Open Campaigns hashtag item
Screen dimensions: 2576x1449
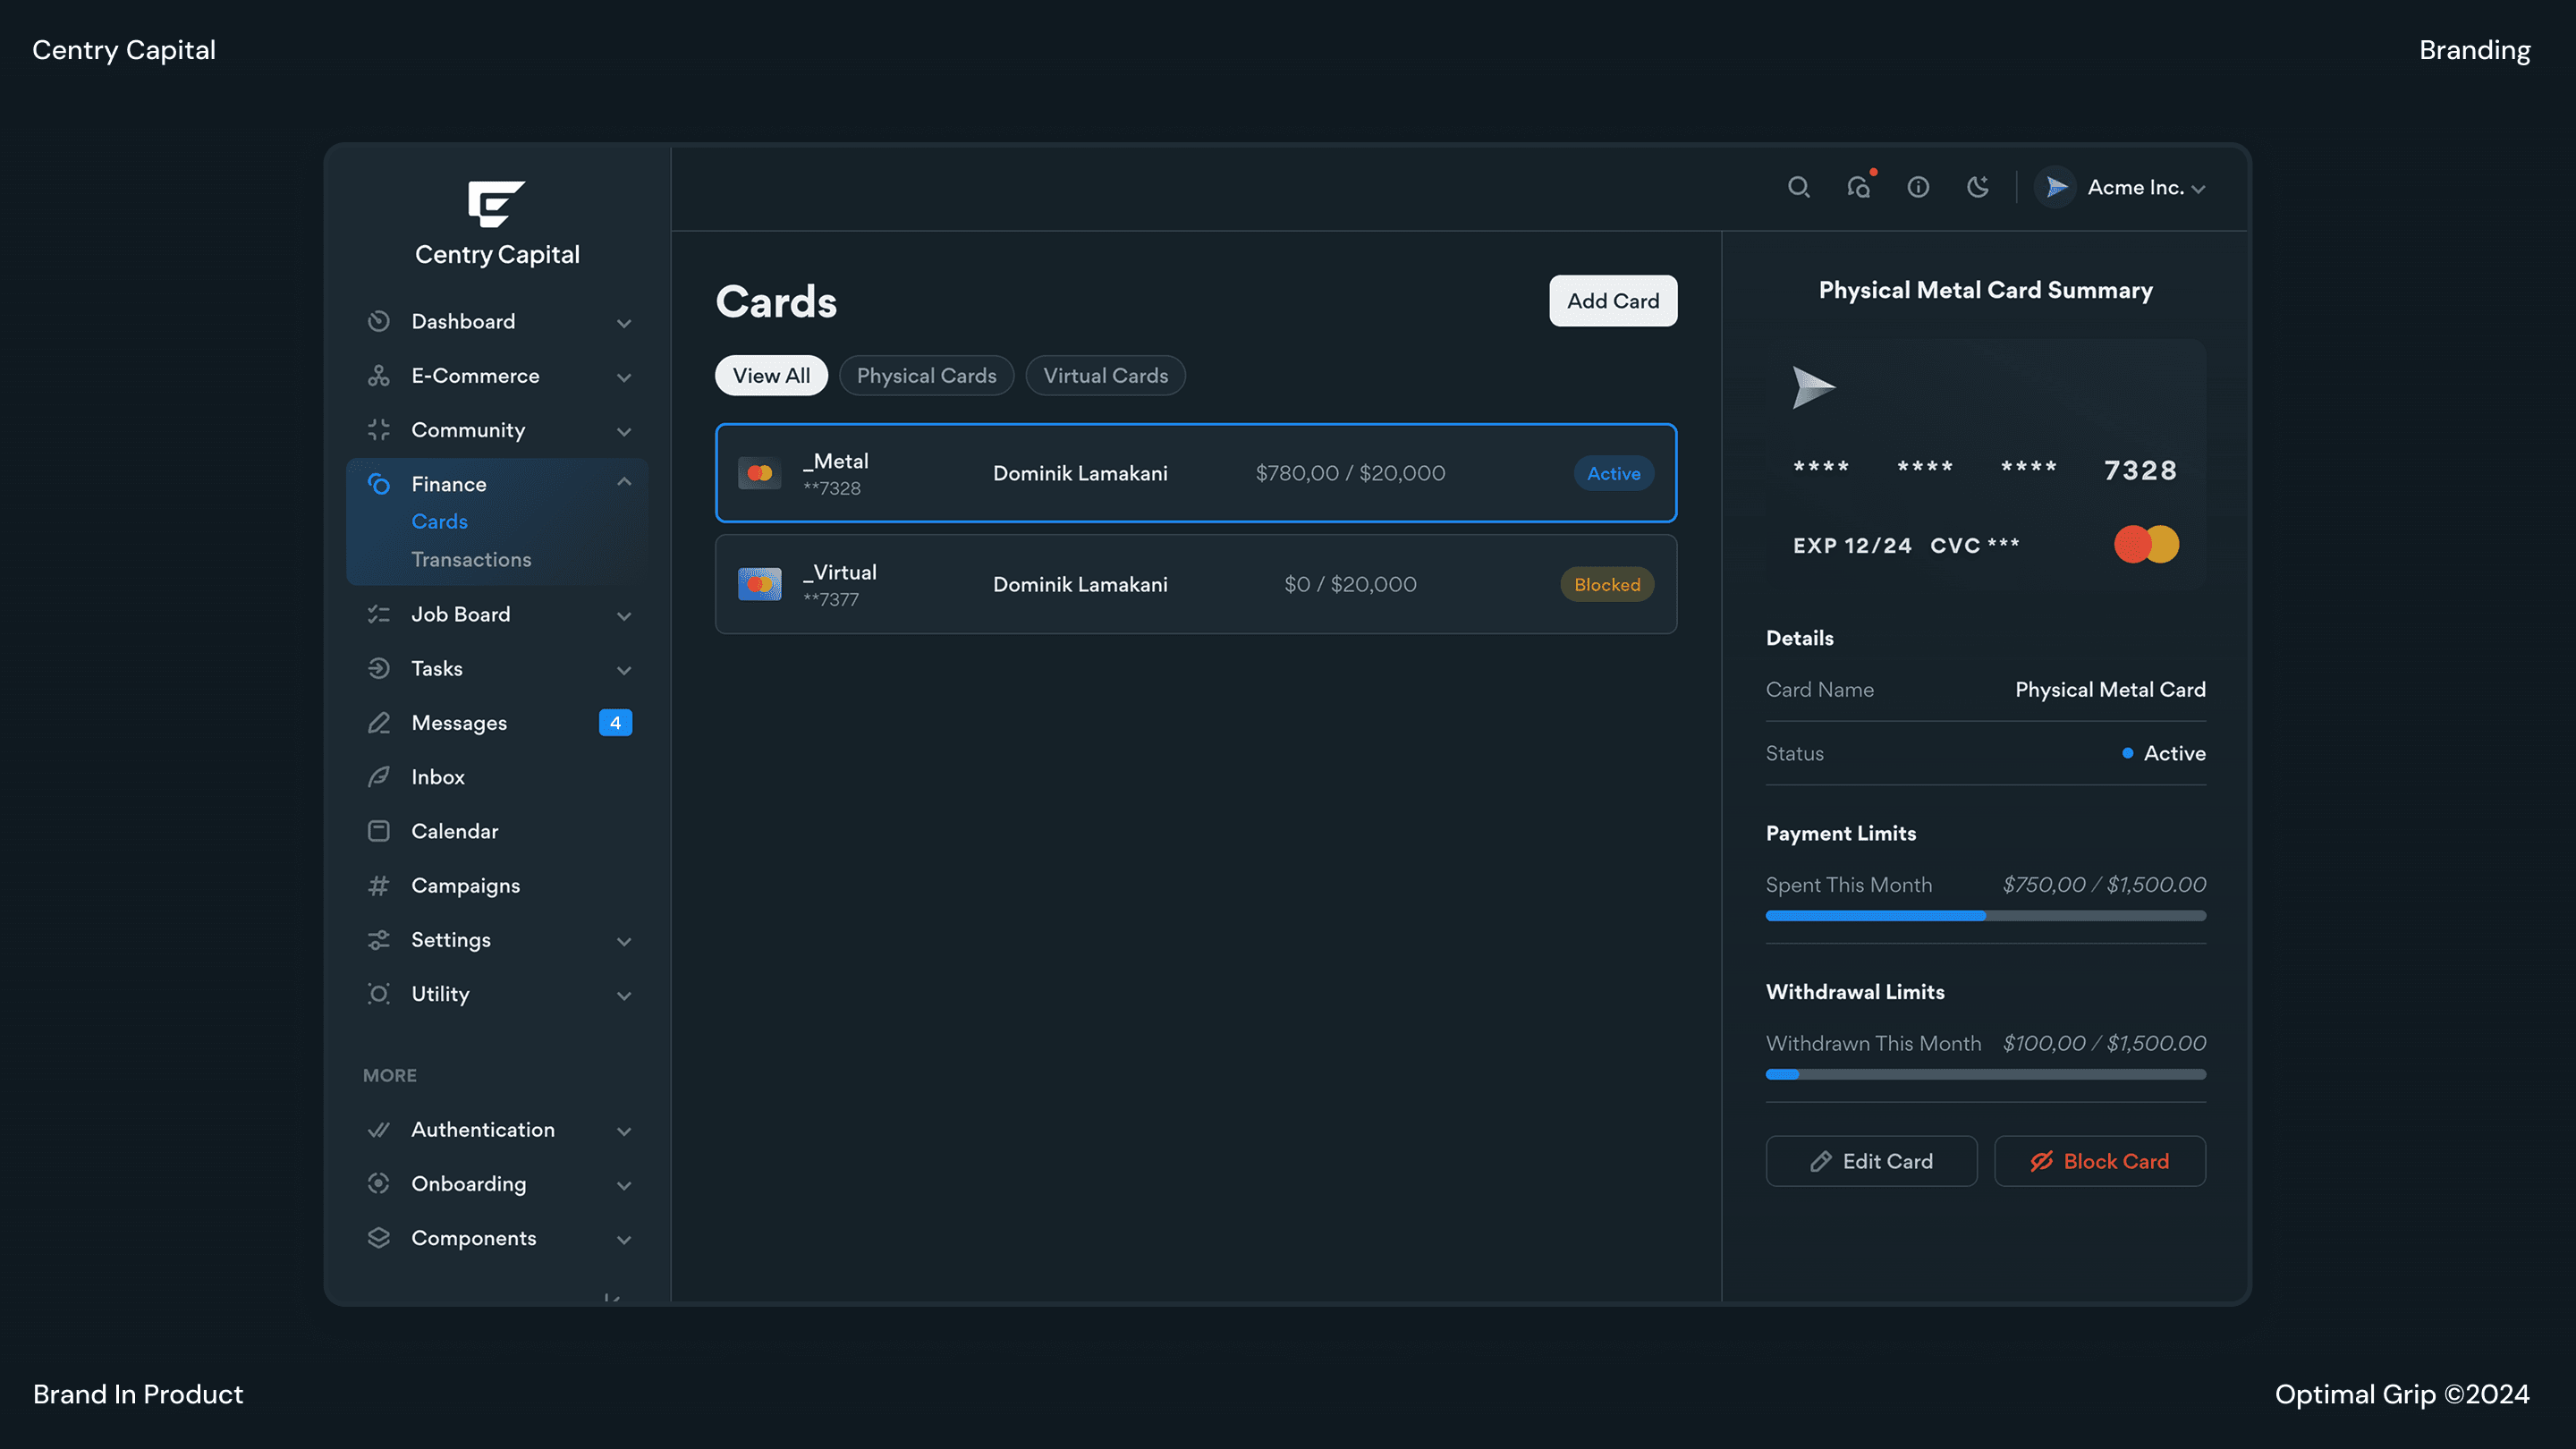pos(465,885)
